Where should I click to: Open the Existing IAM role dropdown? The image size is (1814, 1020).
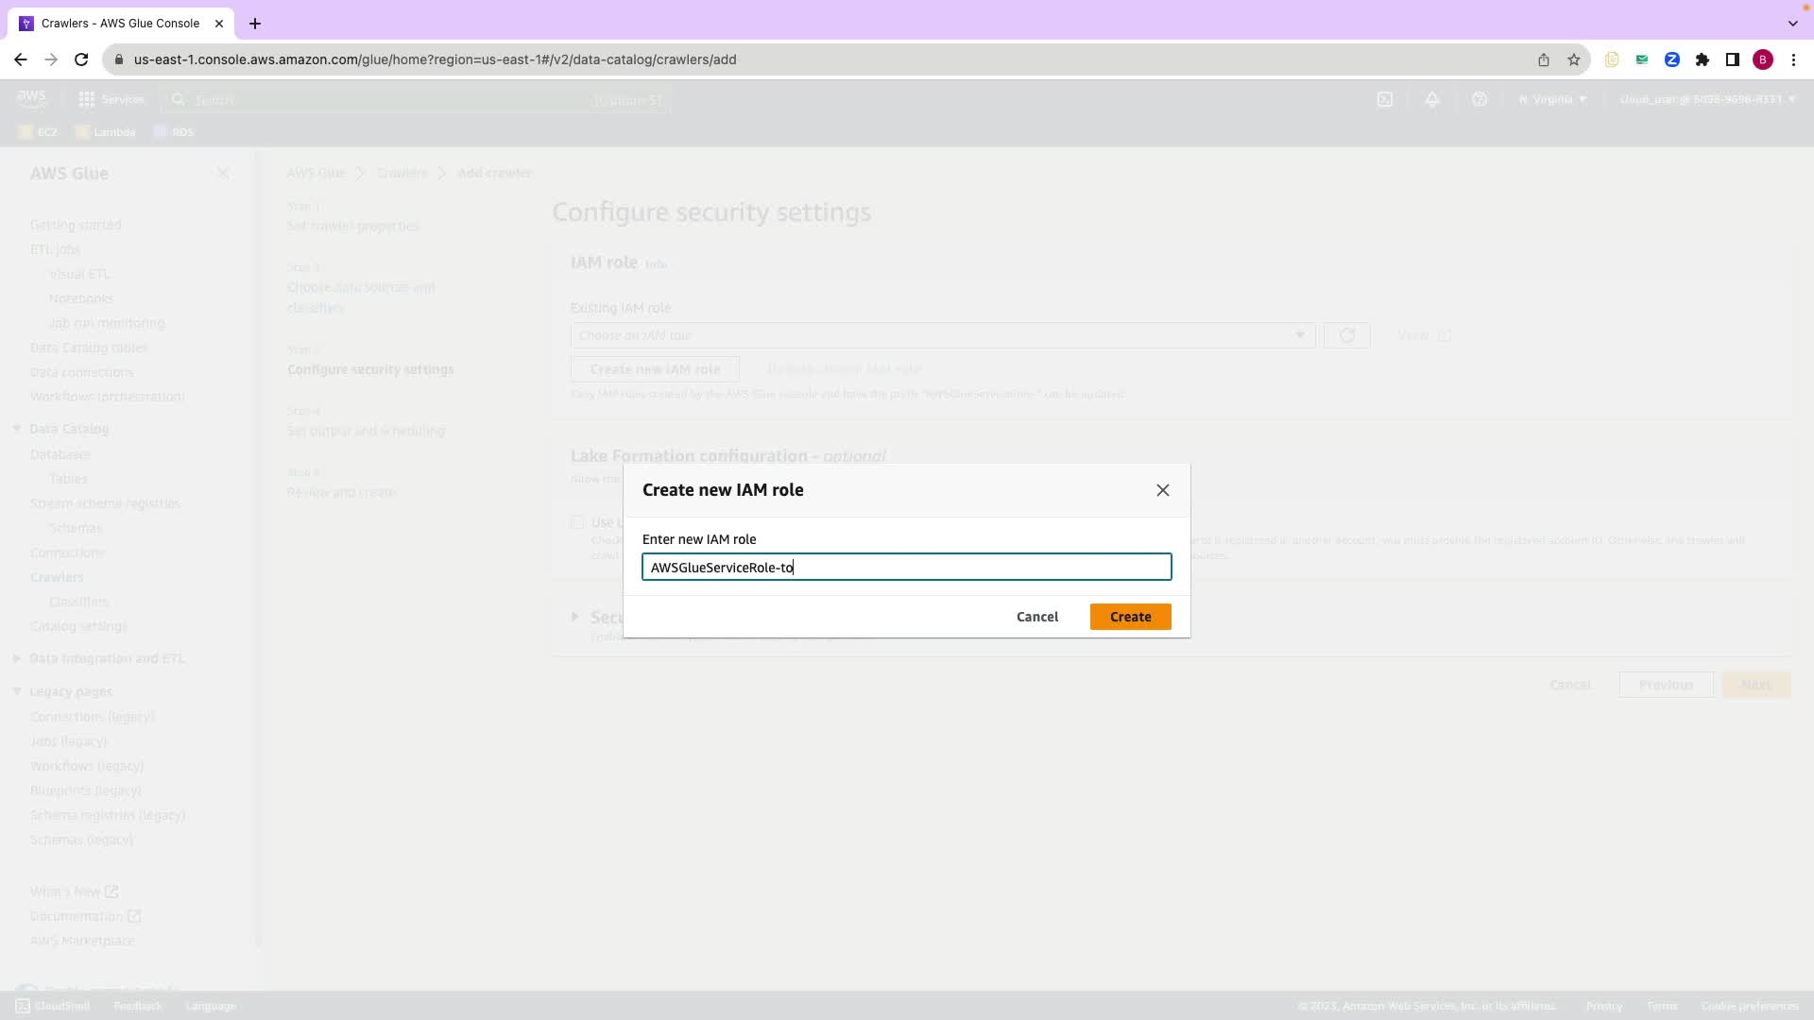[942, 335]
